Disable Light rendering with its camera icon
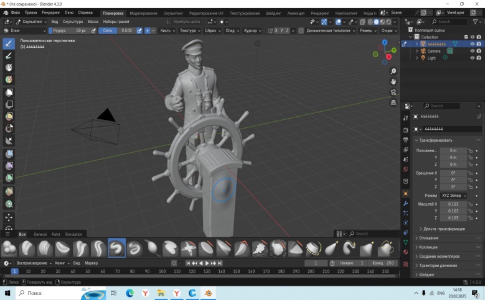Image resolution: width=485 pixels, height=300 pixels. (479, 58)
